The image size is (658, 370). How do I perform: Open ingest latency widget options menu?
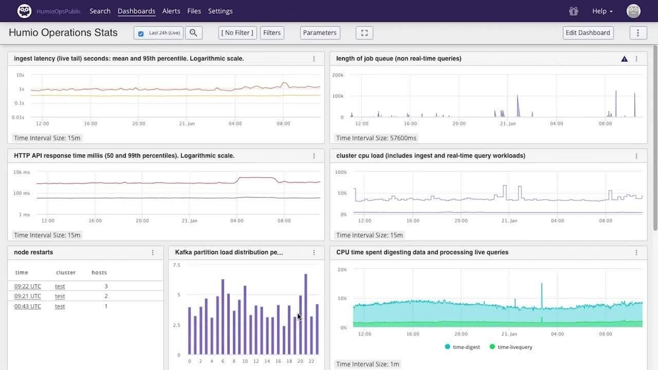click(x=314, y=59)
